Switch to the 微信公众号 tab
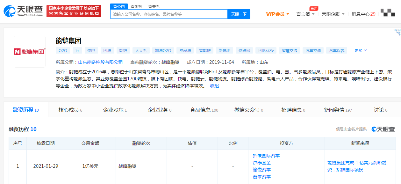Screen dimensions: 401x184 pyautogui.click(x=249, y=110)
